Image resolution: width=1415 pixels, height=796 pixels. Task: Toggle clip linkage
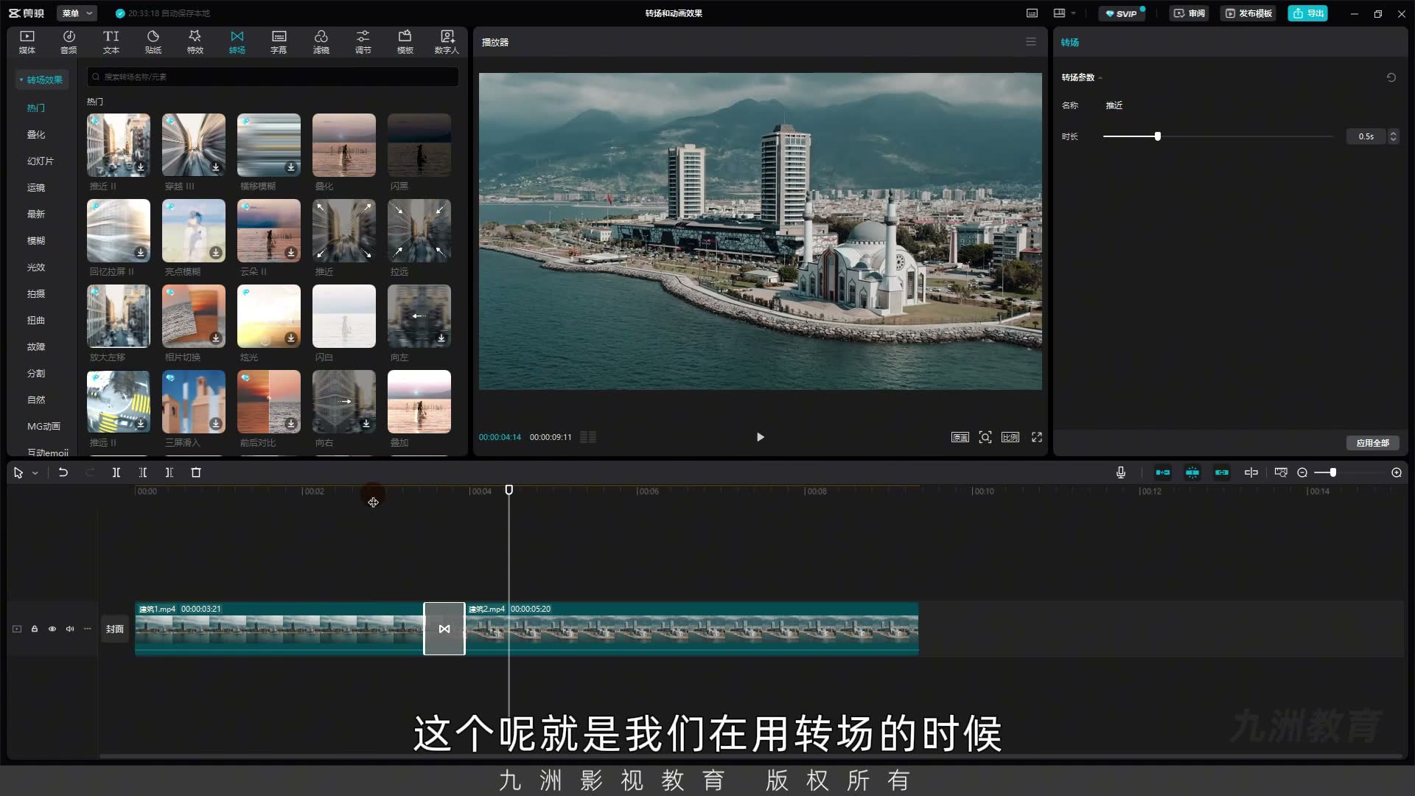click(1222, 472)
